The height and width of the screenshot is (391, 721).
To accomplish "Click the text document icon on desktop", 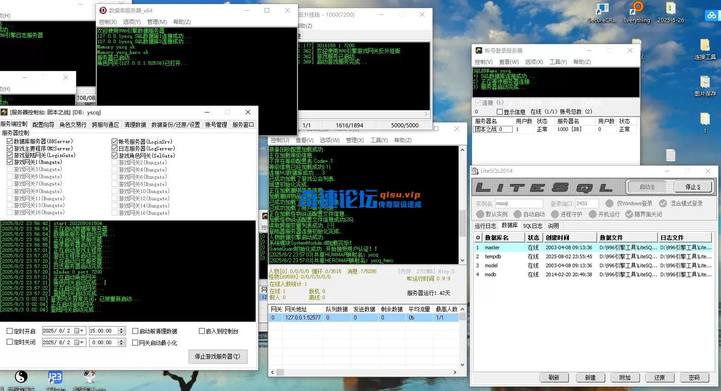I will 671,155.
